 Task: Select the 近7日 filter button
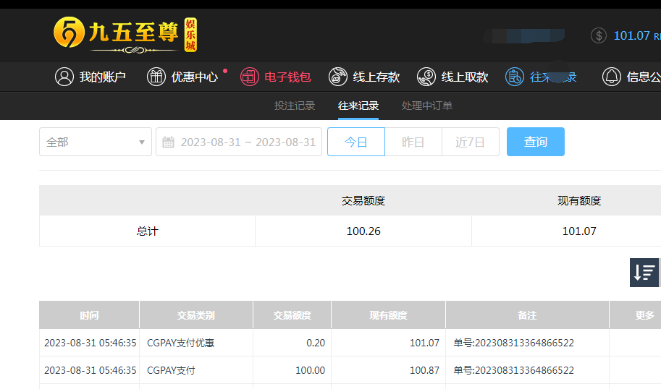pos(471,142)
